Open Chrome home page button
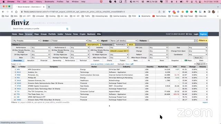The height and width of the screenshot is (124, 221). 16,12
